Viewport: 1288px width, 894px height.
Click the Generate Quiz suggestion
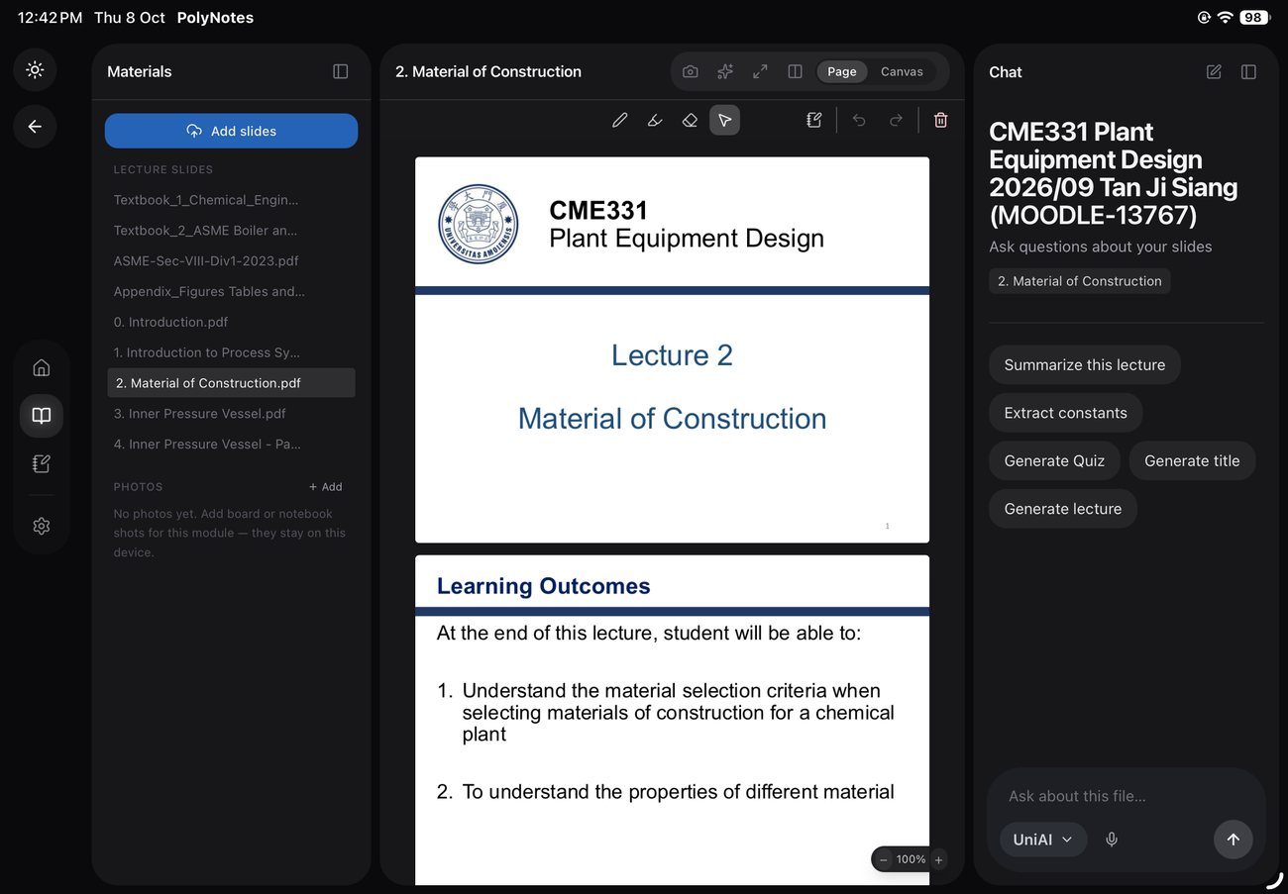[x=1054, y=460]
